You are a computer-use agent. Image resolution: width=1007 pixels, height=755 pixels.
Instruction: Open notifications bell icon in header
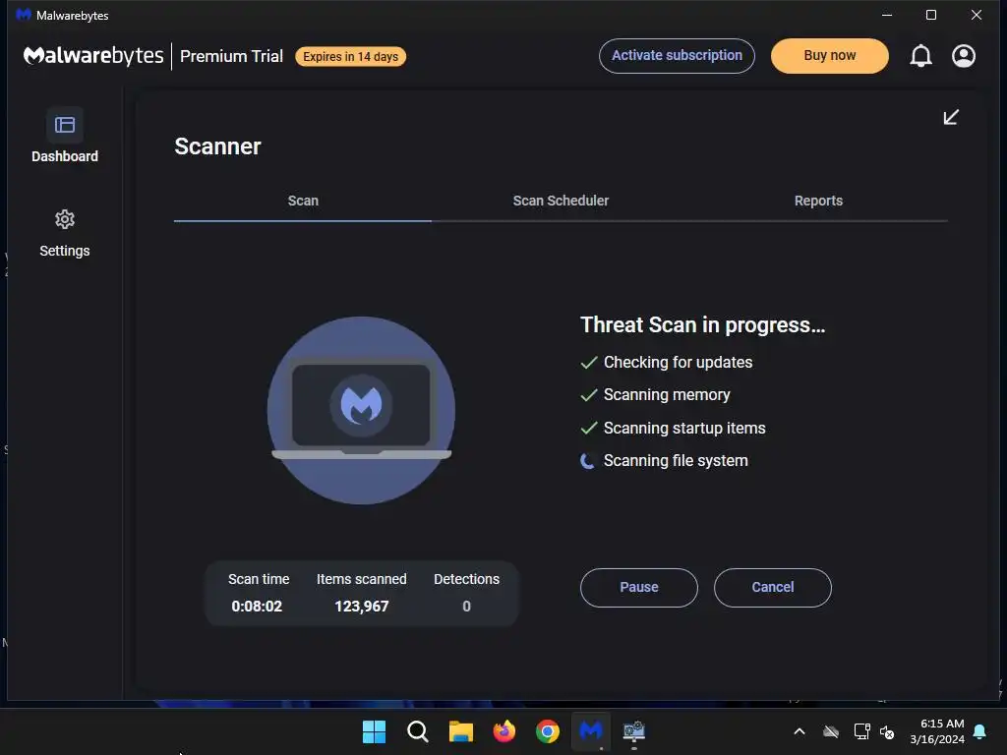pos(920,56)
